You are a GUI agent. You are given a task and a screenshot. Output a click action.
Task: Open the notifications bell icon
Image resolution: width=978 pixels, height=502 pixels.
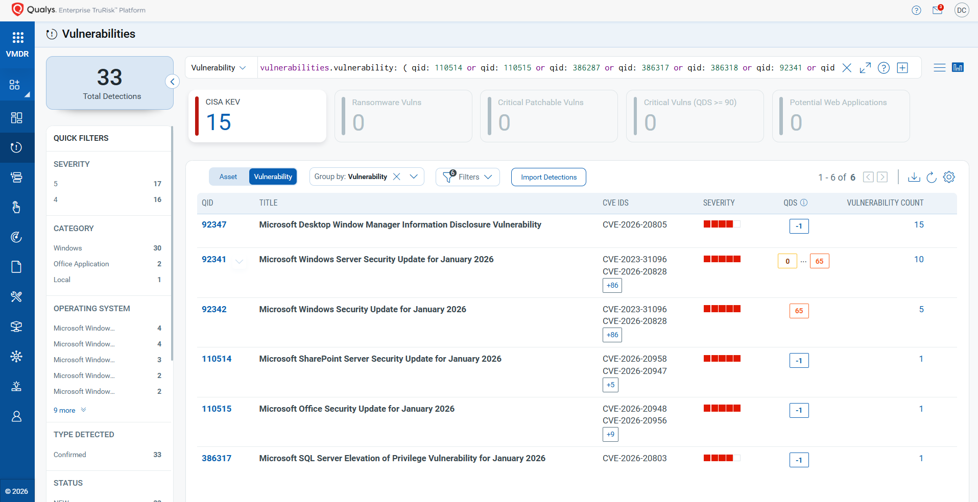pos(938,10)
